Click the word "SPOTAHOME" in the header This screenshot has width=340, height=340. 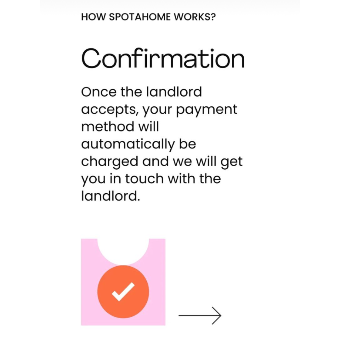pyautogui.click(x=140, y=17)
